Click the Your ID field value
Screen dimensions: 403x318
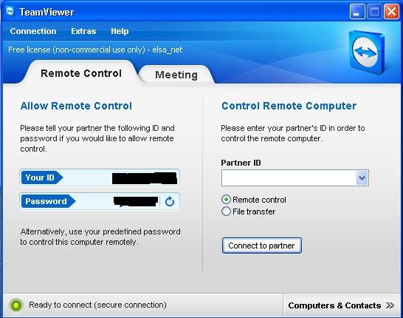tap(145, 178)
